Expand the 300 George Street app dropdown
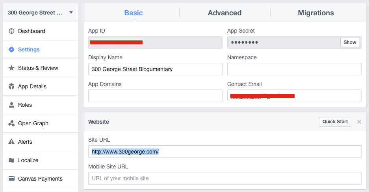This screenshot has height=192, width=369. tap(71, 13)
